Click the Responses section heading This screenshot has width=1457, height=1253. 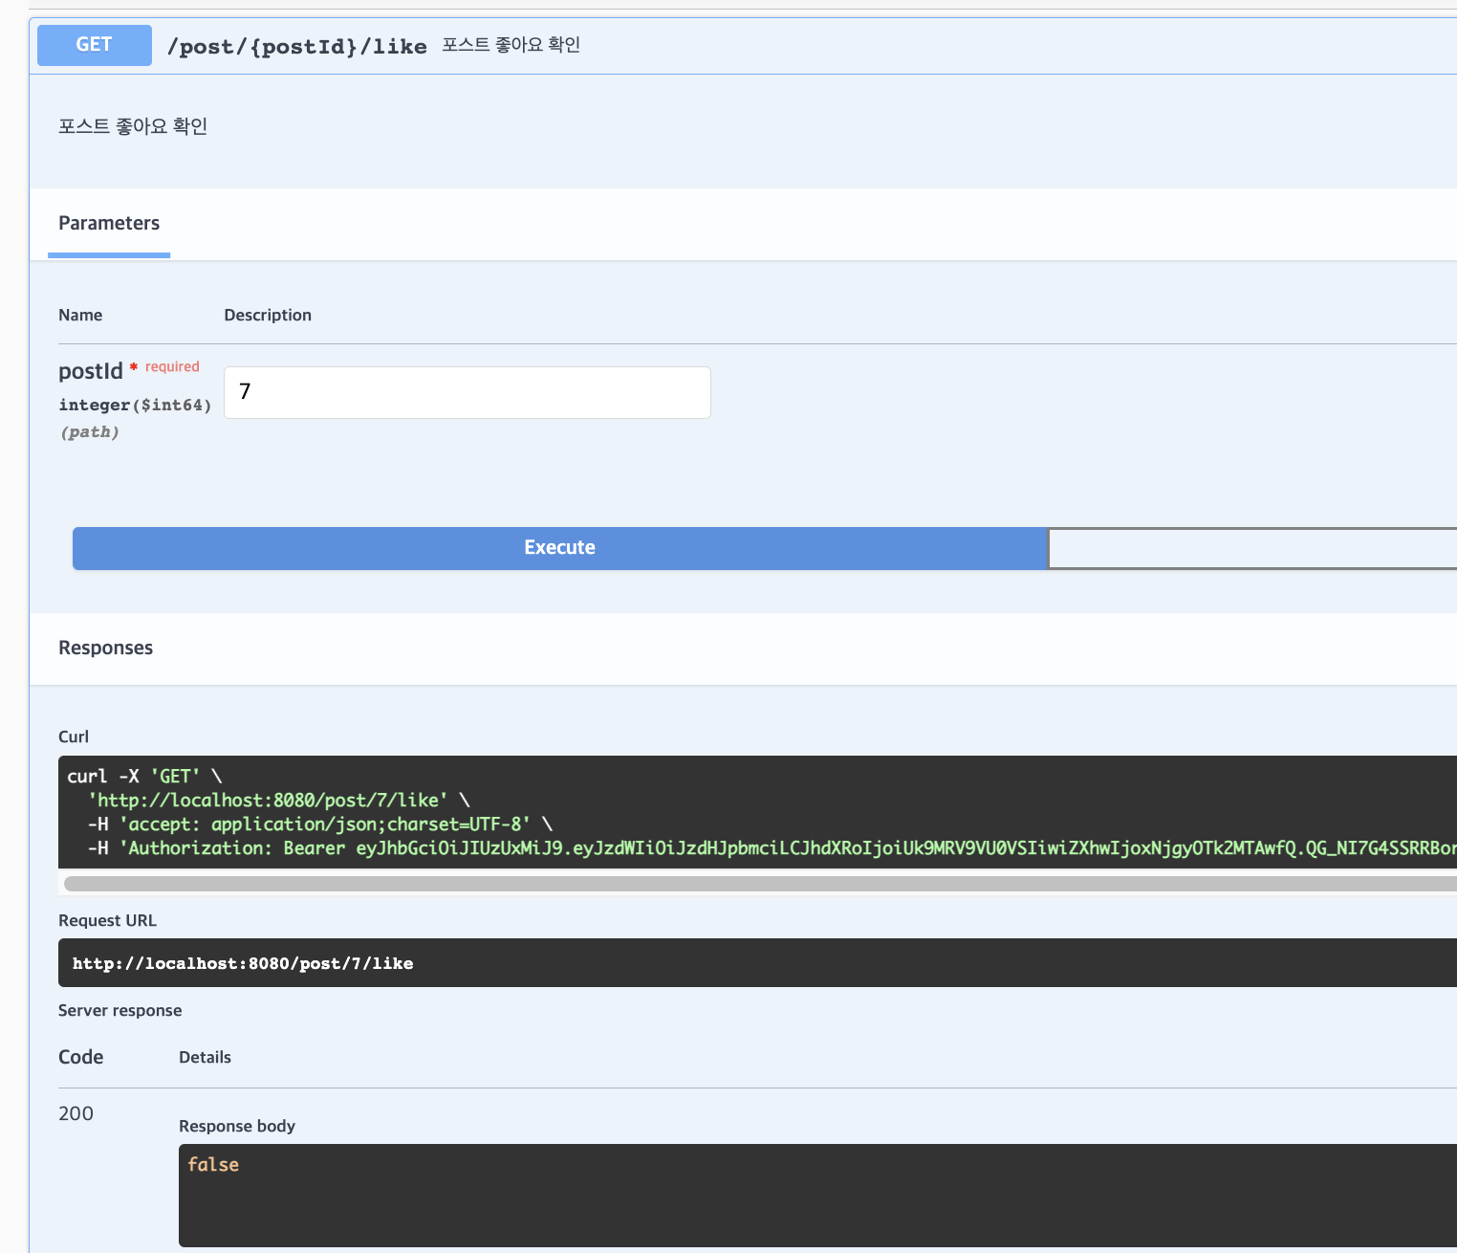106,648
